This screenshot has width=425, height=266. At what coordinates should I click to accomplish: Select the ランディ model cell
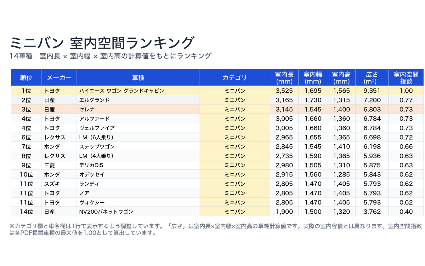point(138,184)
